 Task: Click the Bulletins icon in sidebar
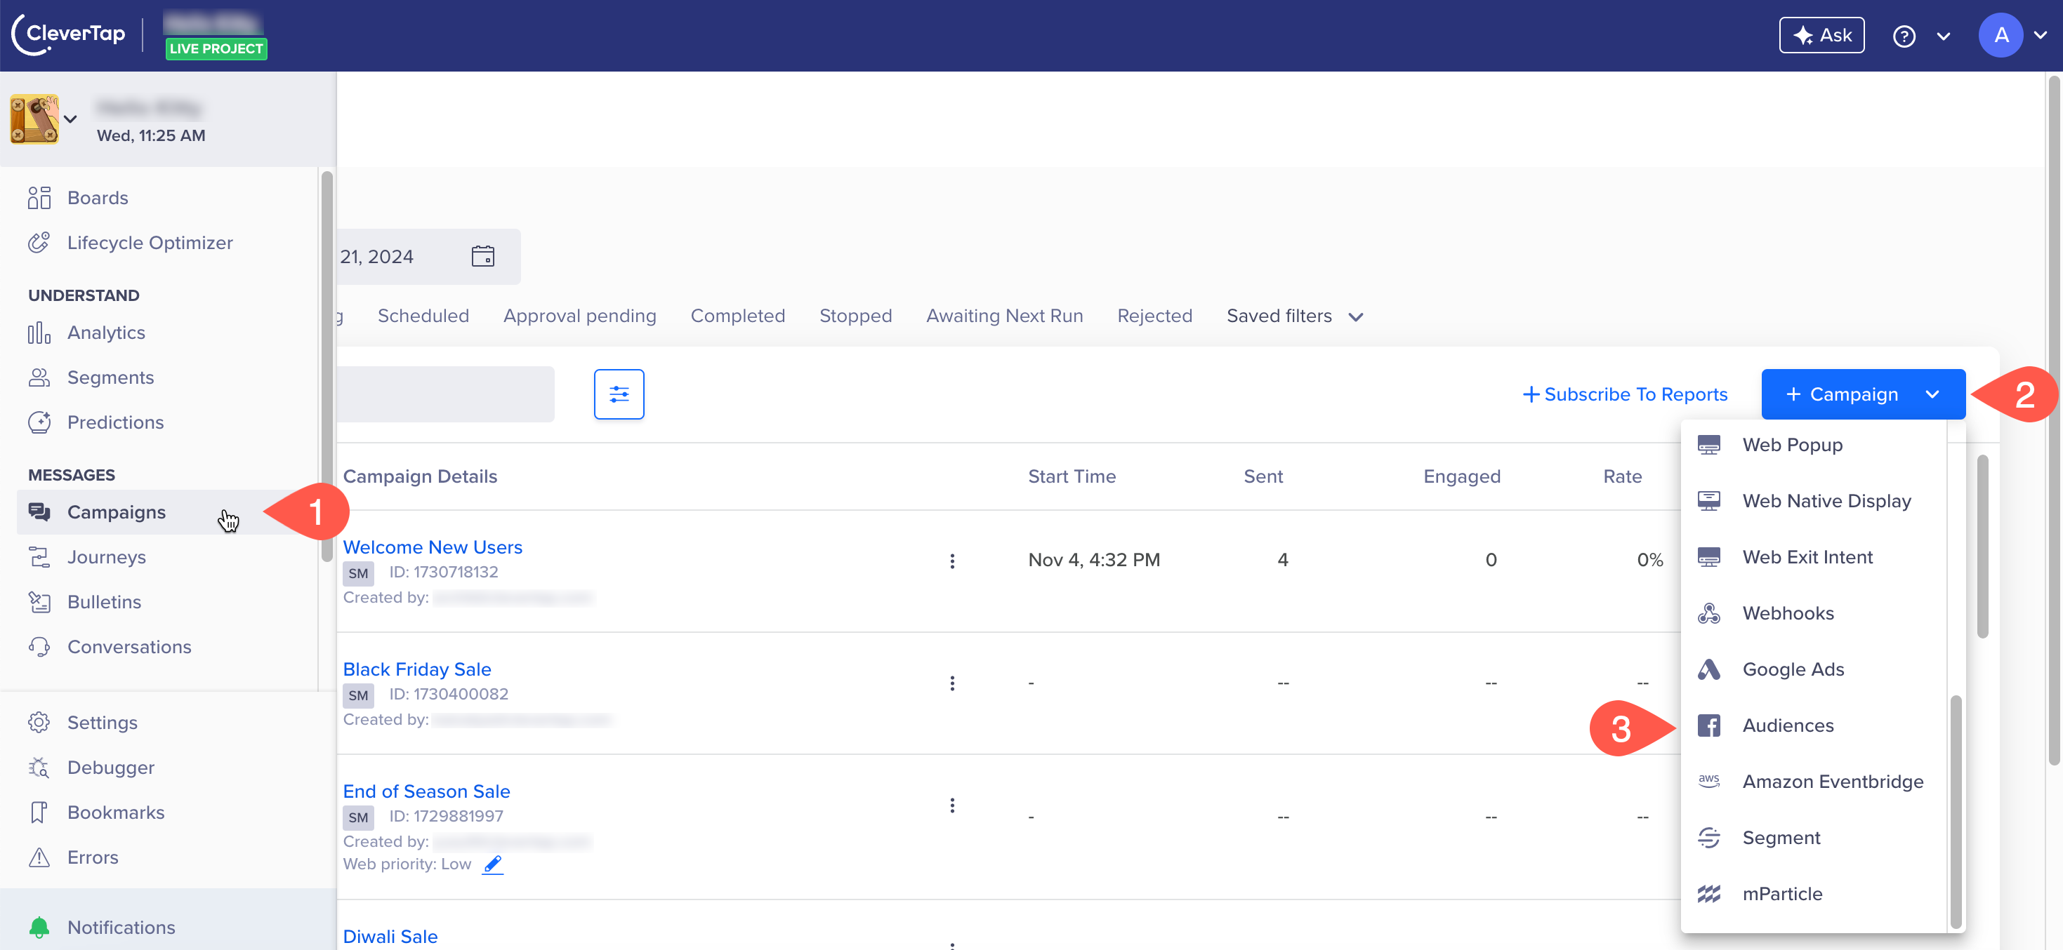pos(39,602)
